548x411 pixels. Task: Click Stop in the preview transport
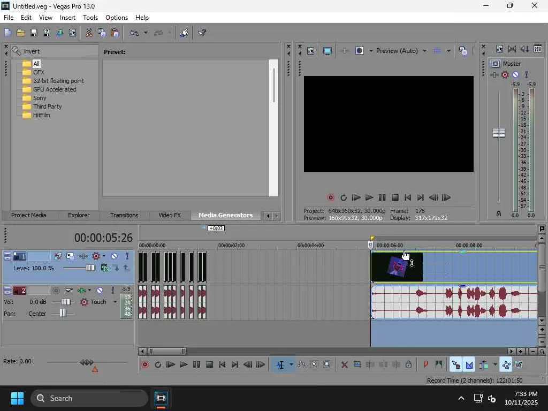click(395, 197)
